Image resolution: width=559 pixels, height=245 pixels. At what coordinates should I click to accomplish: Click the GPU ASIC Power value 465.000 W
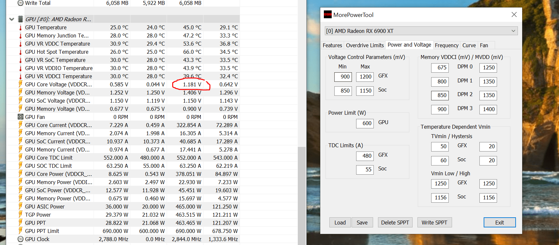[x=189, y=207]
